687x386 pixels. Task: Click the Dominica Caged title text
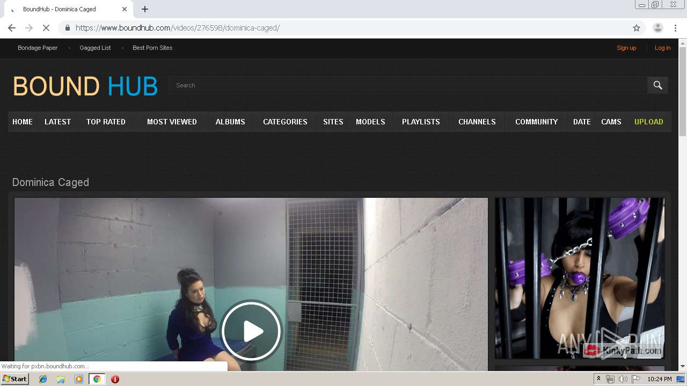point(50,182)
